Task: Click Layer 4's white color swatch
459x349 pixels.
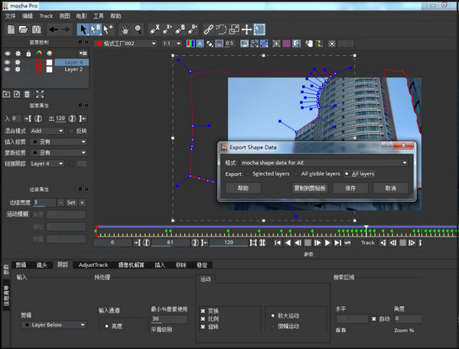Action: coord(49,62)
